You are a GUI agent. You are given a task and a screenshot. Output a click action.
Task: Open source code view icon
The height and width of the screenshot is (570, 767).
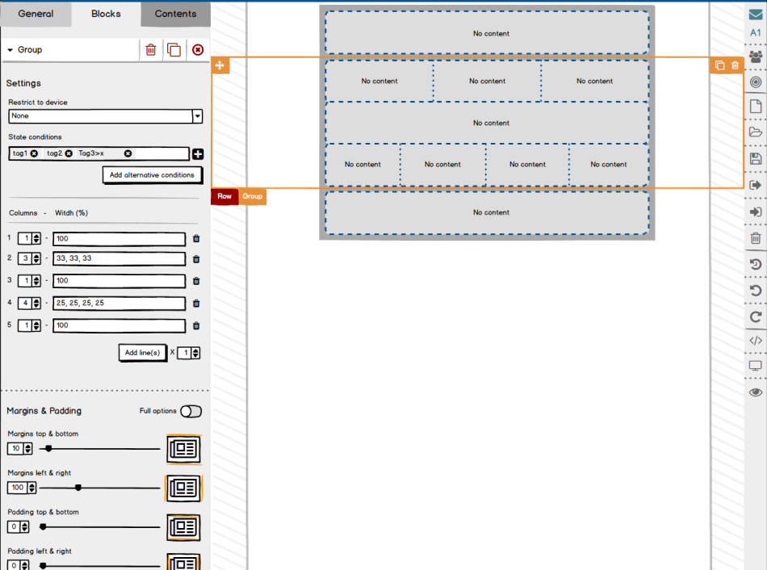(756, 341)
